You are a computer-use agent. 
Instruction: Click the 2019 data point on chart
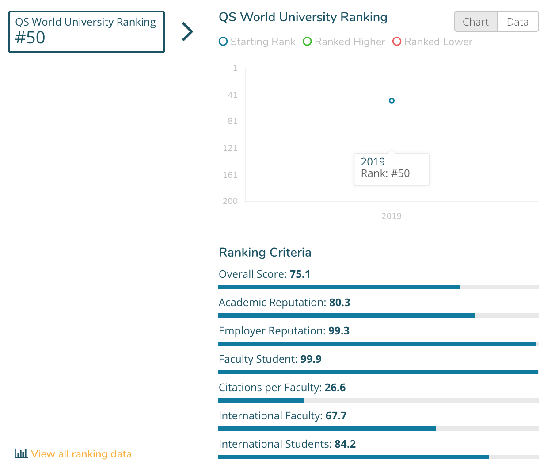(x=392, y=101)
